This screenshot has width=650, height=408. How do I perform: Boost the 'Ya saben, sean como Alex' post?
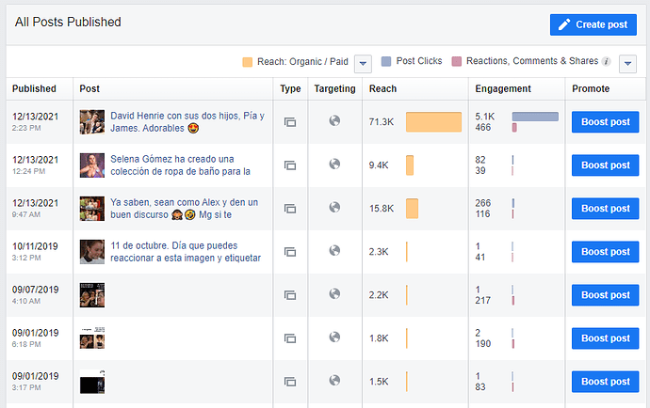605,208
